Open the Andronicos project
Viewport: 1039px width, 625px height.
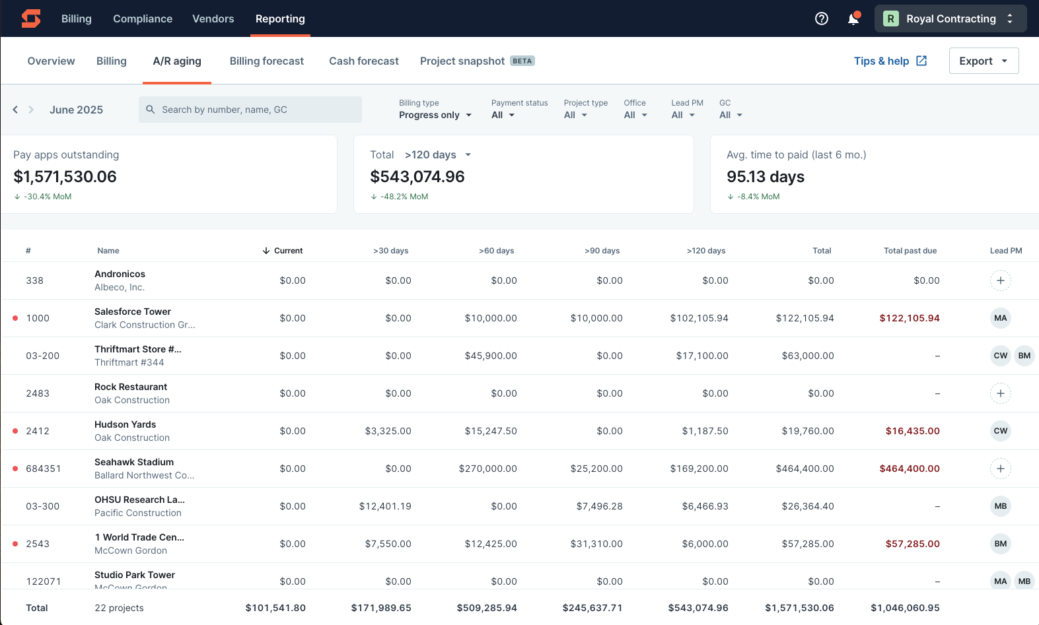120,274
